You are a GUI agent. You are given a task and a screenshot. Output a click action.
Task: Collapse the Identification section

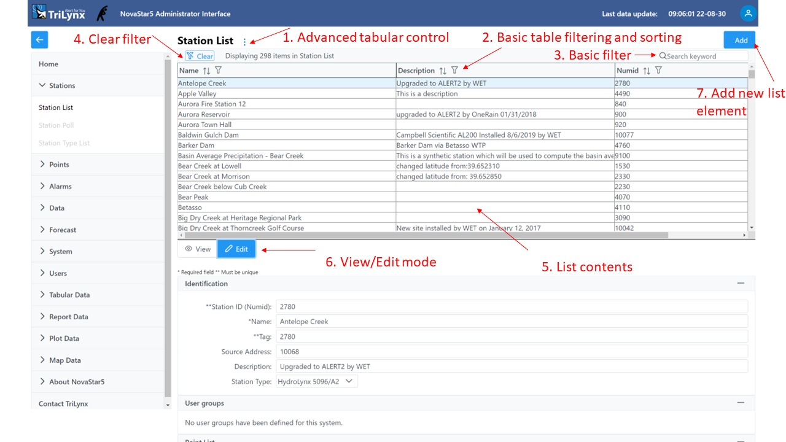pyautogui.click(x=741, y=284)
